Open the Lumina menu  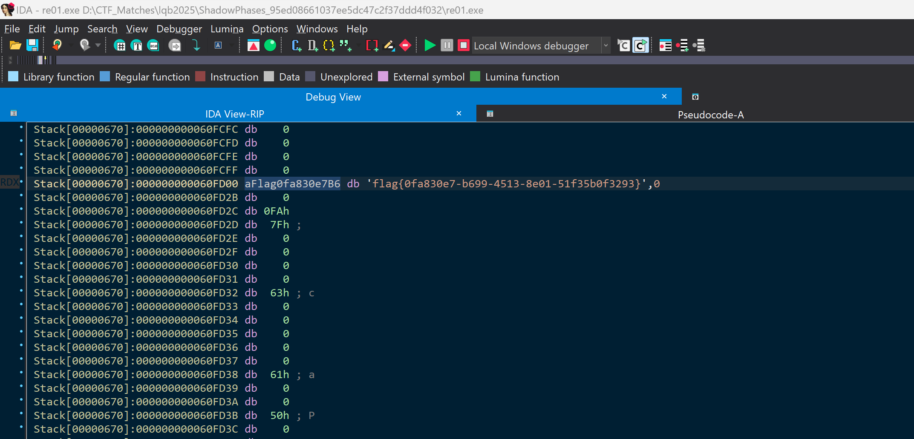click(227, 29)
